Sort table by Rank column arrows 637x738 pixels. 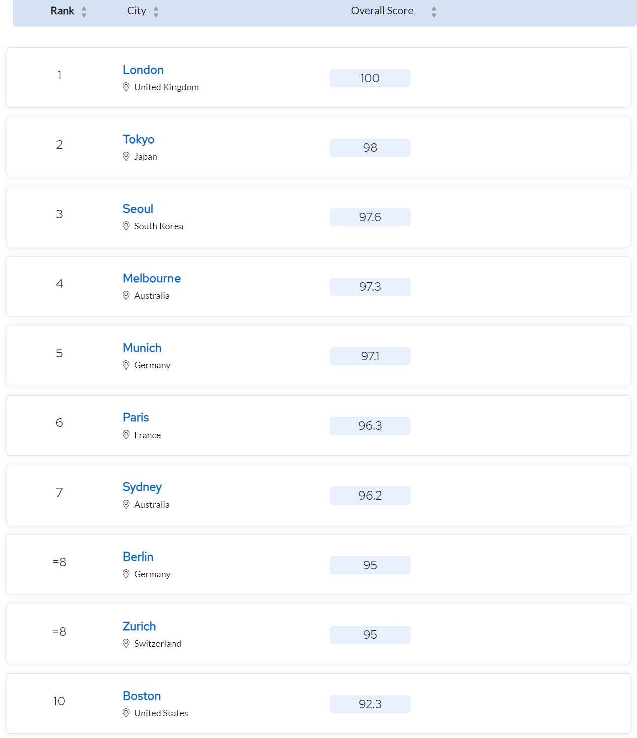[84, 12]
